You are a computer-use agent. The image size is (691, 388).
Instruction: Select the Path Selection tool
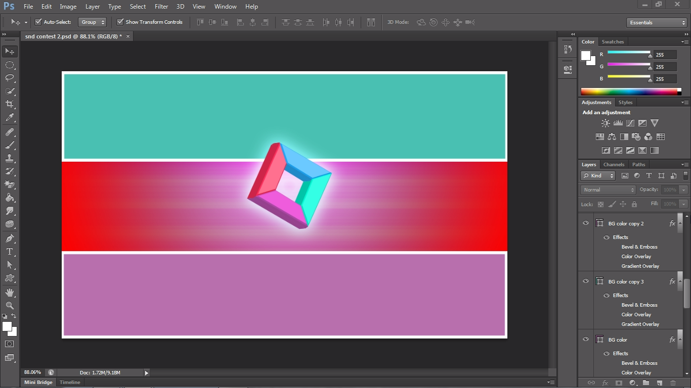[x=10, y=265]
